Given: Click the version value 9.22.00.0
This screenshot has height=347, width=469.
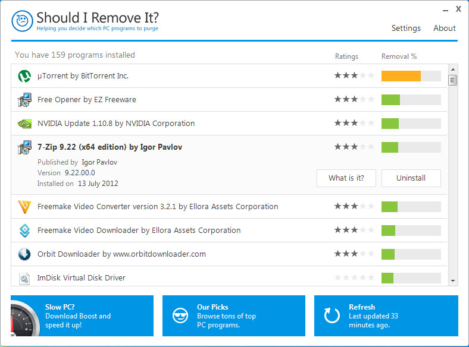Looking at the screenshot, I should tap(80, 173).
